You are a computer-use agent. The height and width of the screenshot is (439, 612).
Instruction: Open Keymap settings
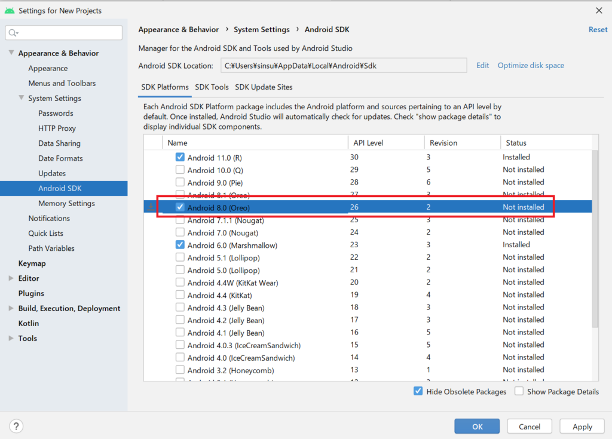point(32,263)
